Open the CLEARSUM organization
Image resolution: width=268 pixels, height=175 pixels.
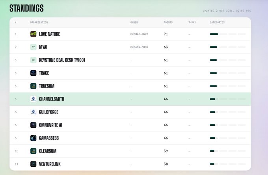click(48, 151)
